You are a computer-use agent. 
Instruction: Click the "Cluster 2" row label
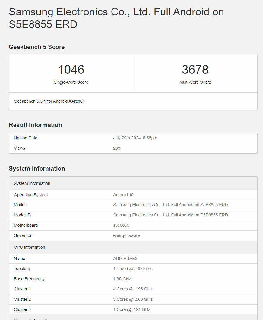(x=22, y=300)
